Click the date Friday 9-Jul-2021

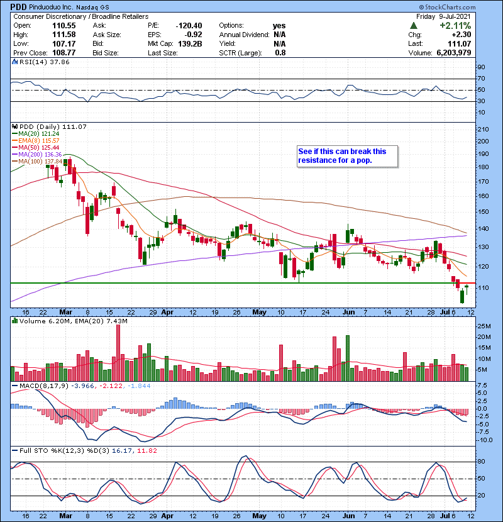[443, 16]
